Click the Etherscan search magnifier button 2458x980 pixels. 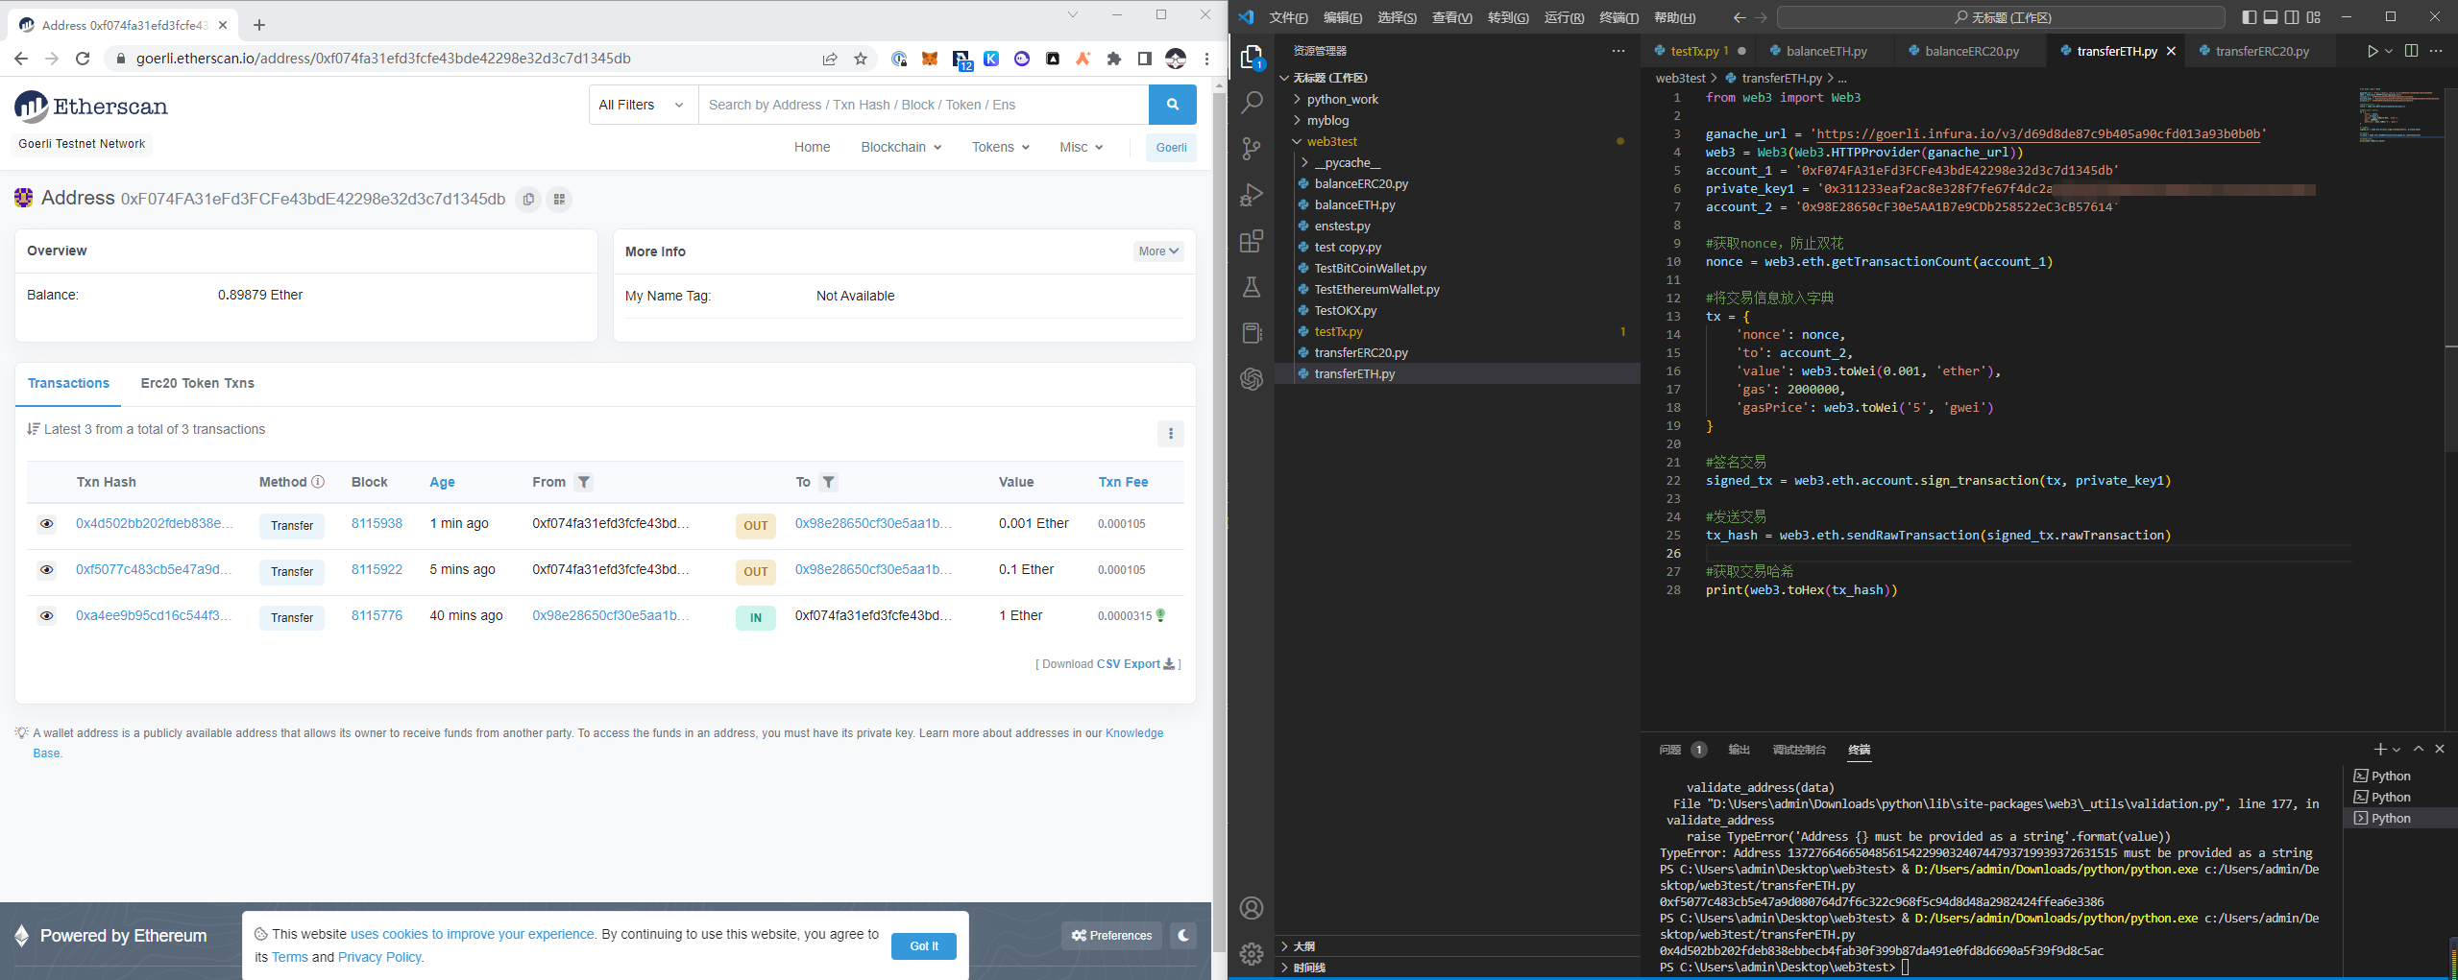(1172, 105)
